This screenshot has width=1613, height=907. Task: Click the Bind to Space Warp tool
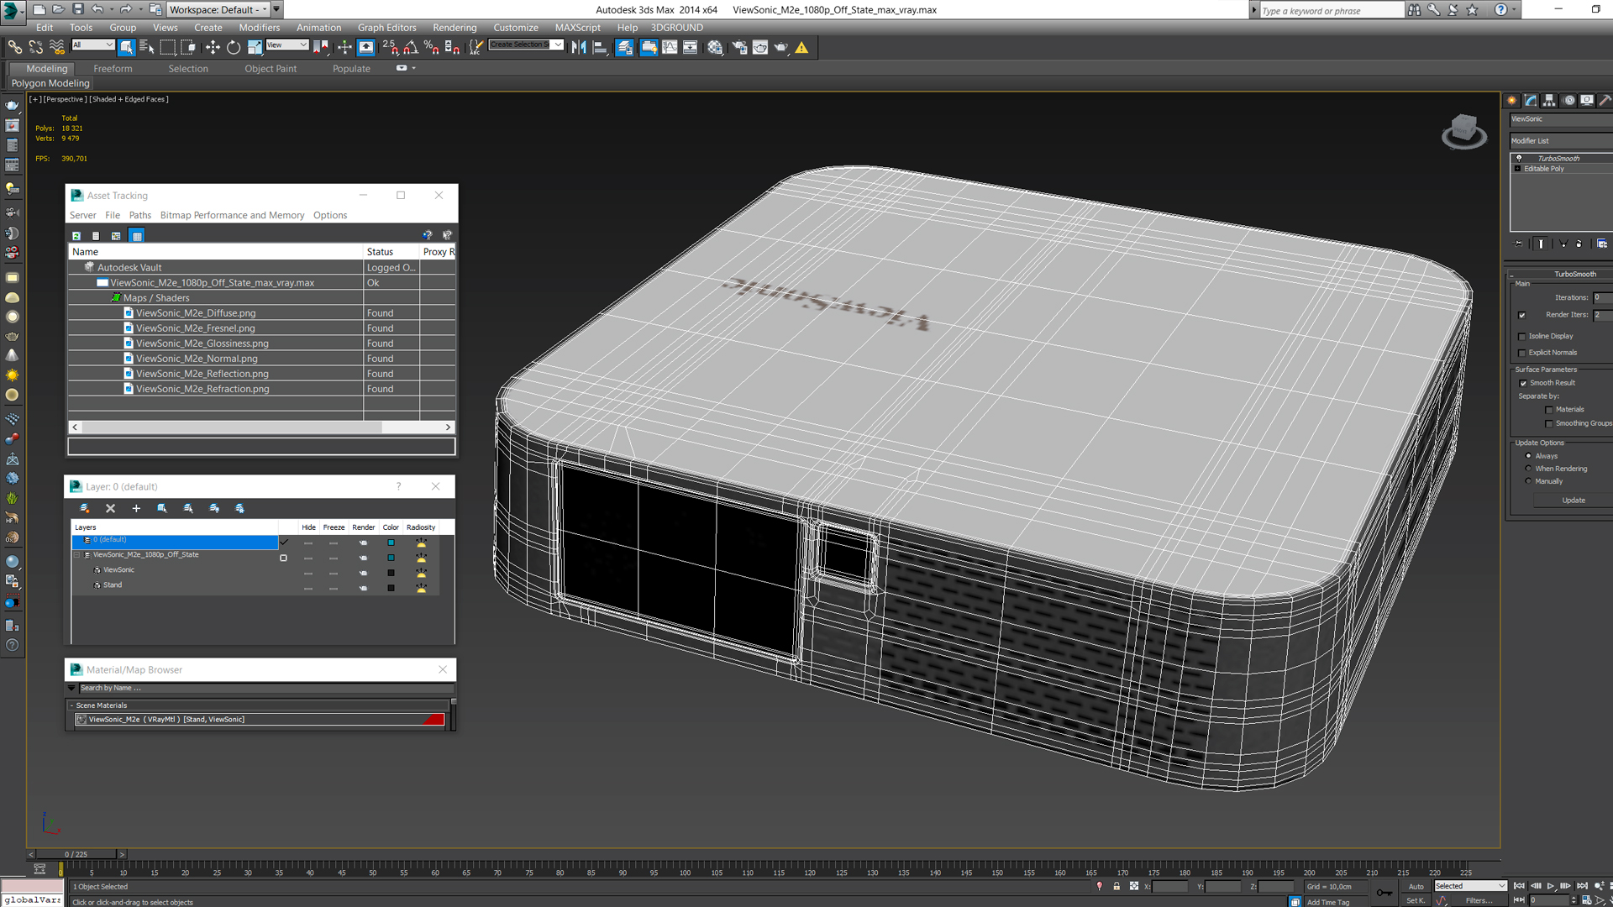[57, 48]
